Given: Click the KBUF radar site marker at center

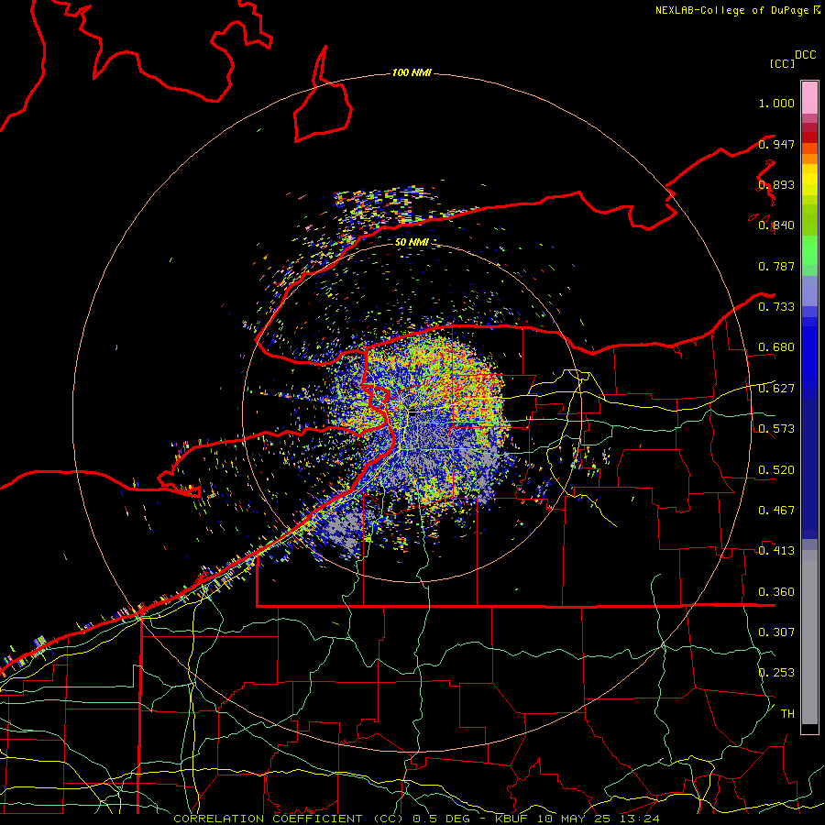Looking at the screenshot, I should click(x=413, y=413).
